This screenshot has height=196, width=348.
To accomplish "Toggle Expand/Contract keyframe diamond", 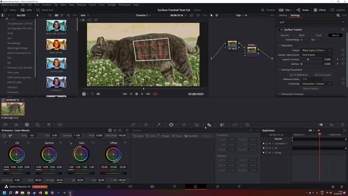I will coord(338,59).
